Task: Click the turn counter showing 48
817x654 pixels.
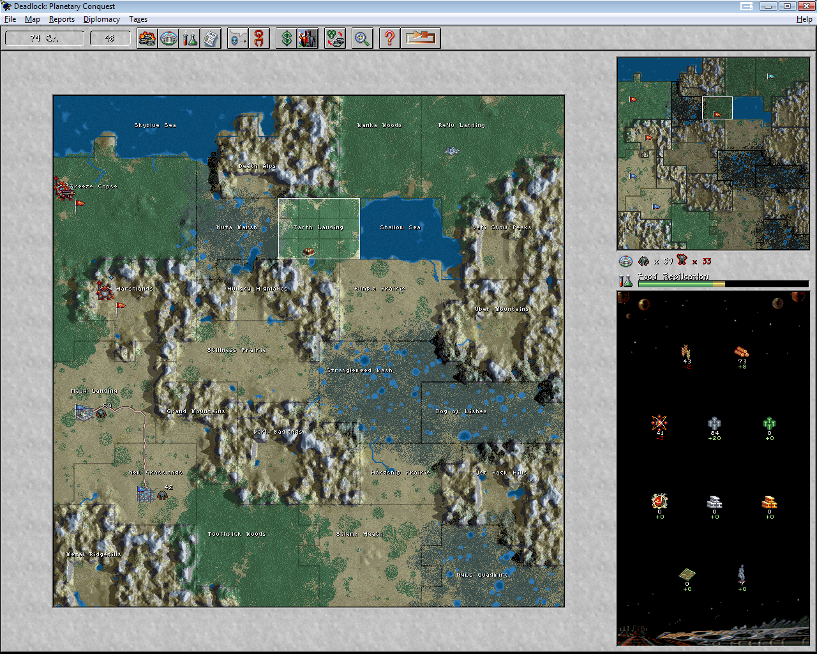Action: pos(110,38)
